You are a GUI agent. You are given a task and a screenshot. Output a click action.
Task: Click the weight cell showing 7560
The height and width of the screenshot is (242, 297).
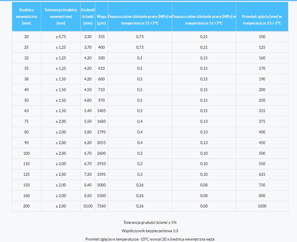click(101, 206)
